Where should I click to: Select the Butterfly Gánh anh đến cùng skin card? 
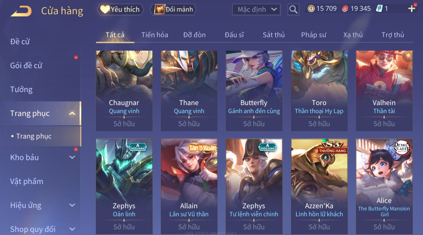coord(254,91)
